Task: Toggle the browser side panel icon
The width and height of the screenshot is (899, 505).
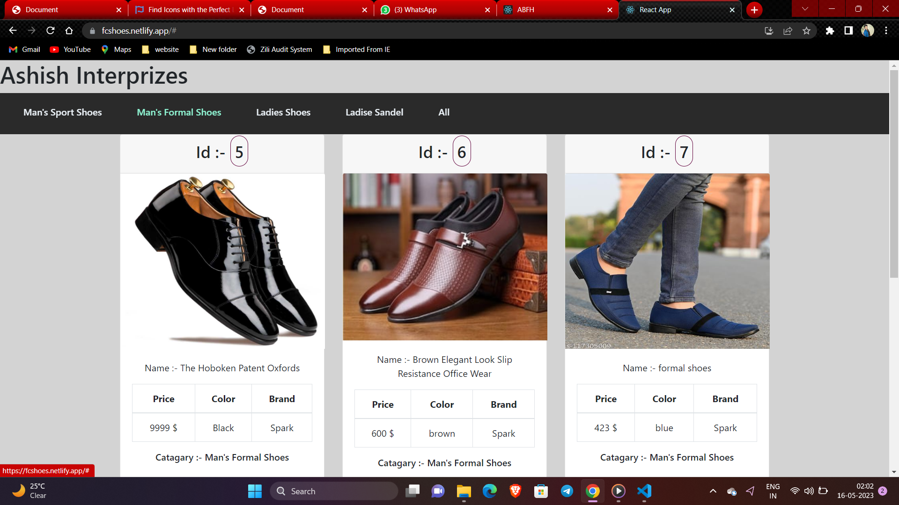Action: coord(848,31)
